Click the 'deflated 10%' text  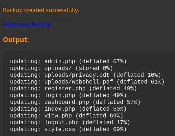(137, 75)
